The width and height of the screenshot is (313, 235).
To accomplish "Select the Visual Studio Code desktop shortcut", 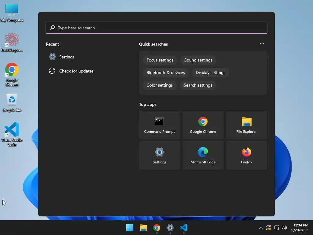I will [12, 134].
